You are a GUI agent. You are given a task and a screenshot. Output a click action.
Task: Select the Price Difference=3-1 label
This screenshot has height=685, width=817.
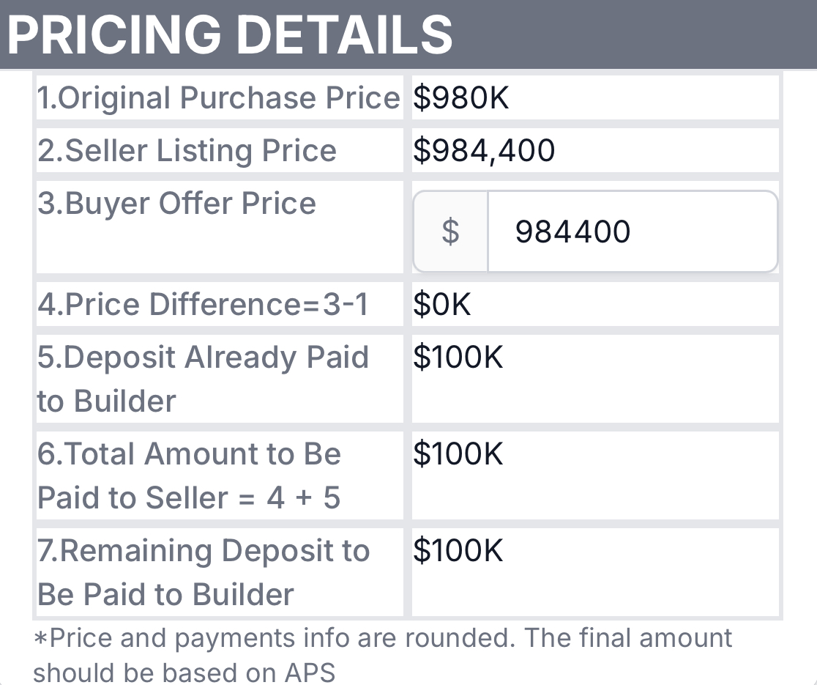[x=204, y=304]
